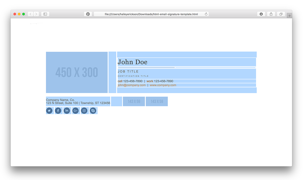
Task: Click the Share toolbar button
Action: [271, 14]
